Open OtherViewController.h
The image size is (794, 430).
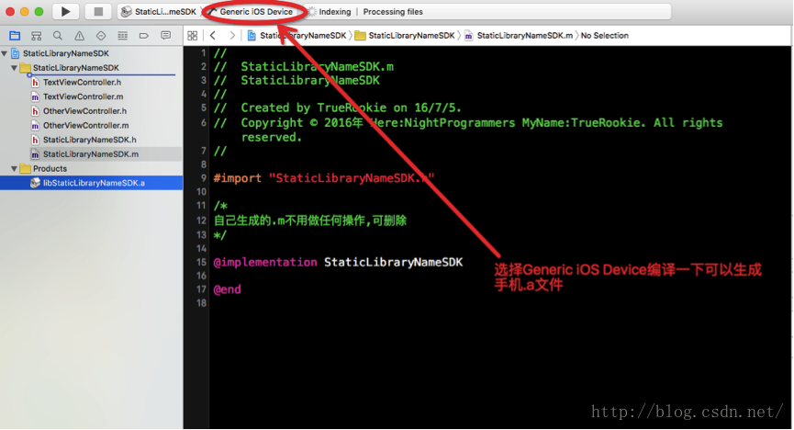click(84, 110)
